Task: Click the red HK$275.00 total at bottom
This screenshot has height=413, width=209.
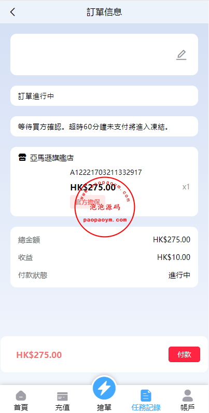Action: [x=39, y=355]
